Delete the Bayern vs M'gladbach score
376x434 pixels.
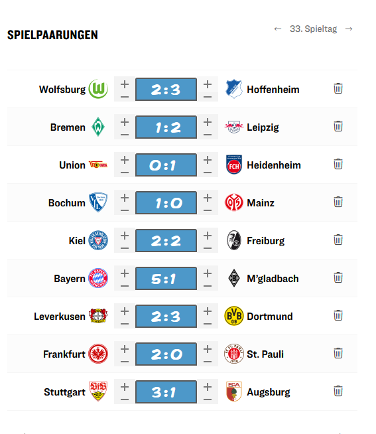pyautogui.click(x=338, y=277)
